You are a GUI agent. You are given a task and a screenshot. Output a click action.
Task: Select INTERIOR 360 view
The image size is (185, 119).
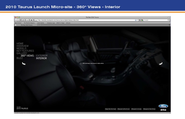(x=41, y=58)
